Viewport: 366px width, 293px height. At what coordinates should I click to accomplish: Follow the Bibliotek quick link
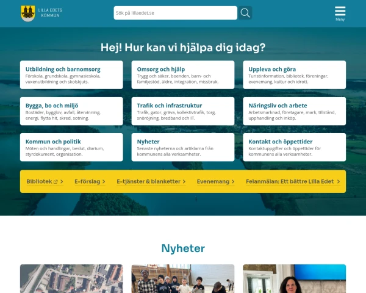pyautogui.click(x=45, y=181)
